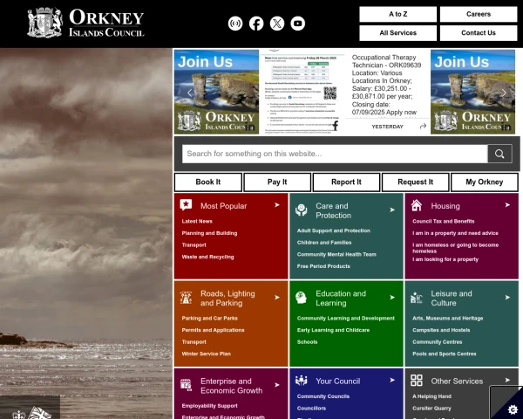Open the podcast/broadcast icon in header
The height and width of the screenshot is (419, 523).
tap(235, 24)
